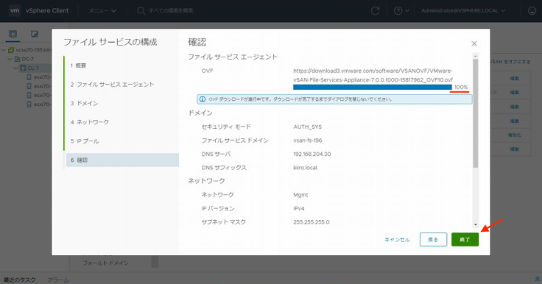Select the DC-7 datacenter in tree
542x284 pixels.
(27, 59)
